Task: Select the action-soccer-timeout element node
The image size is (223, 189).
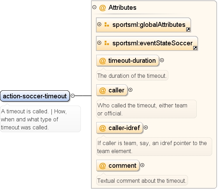Action: pyautogui.click(x=35, y=96)
